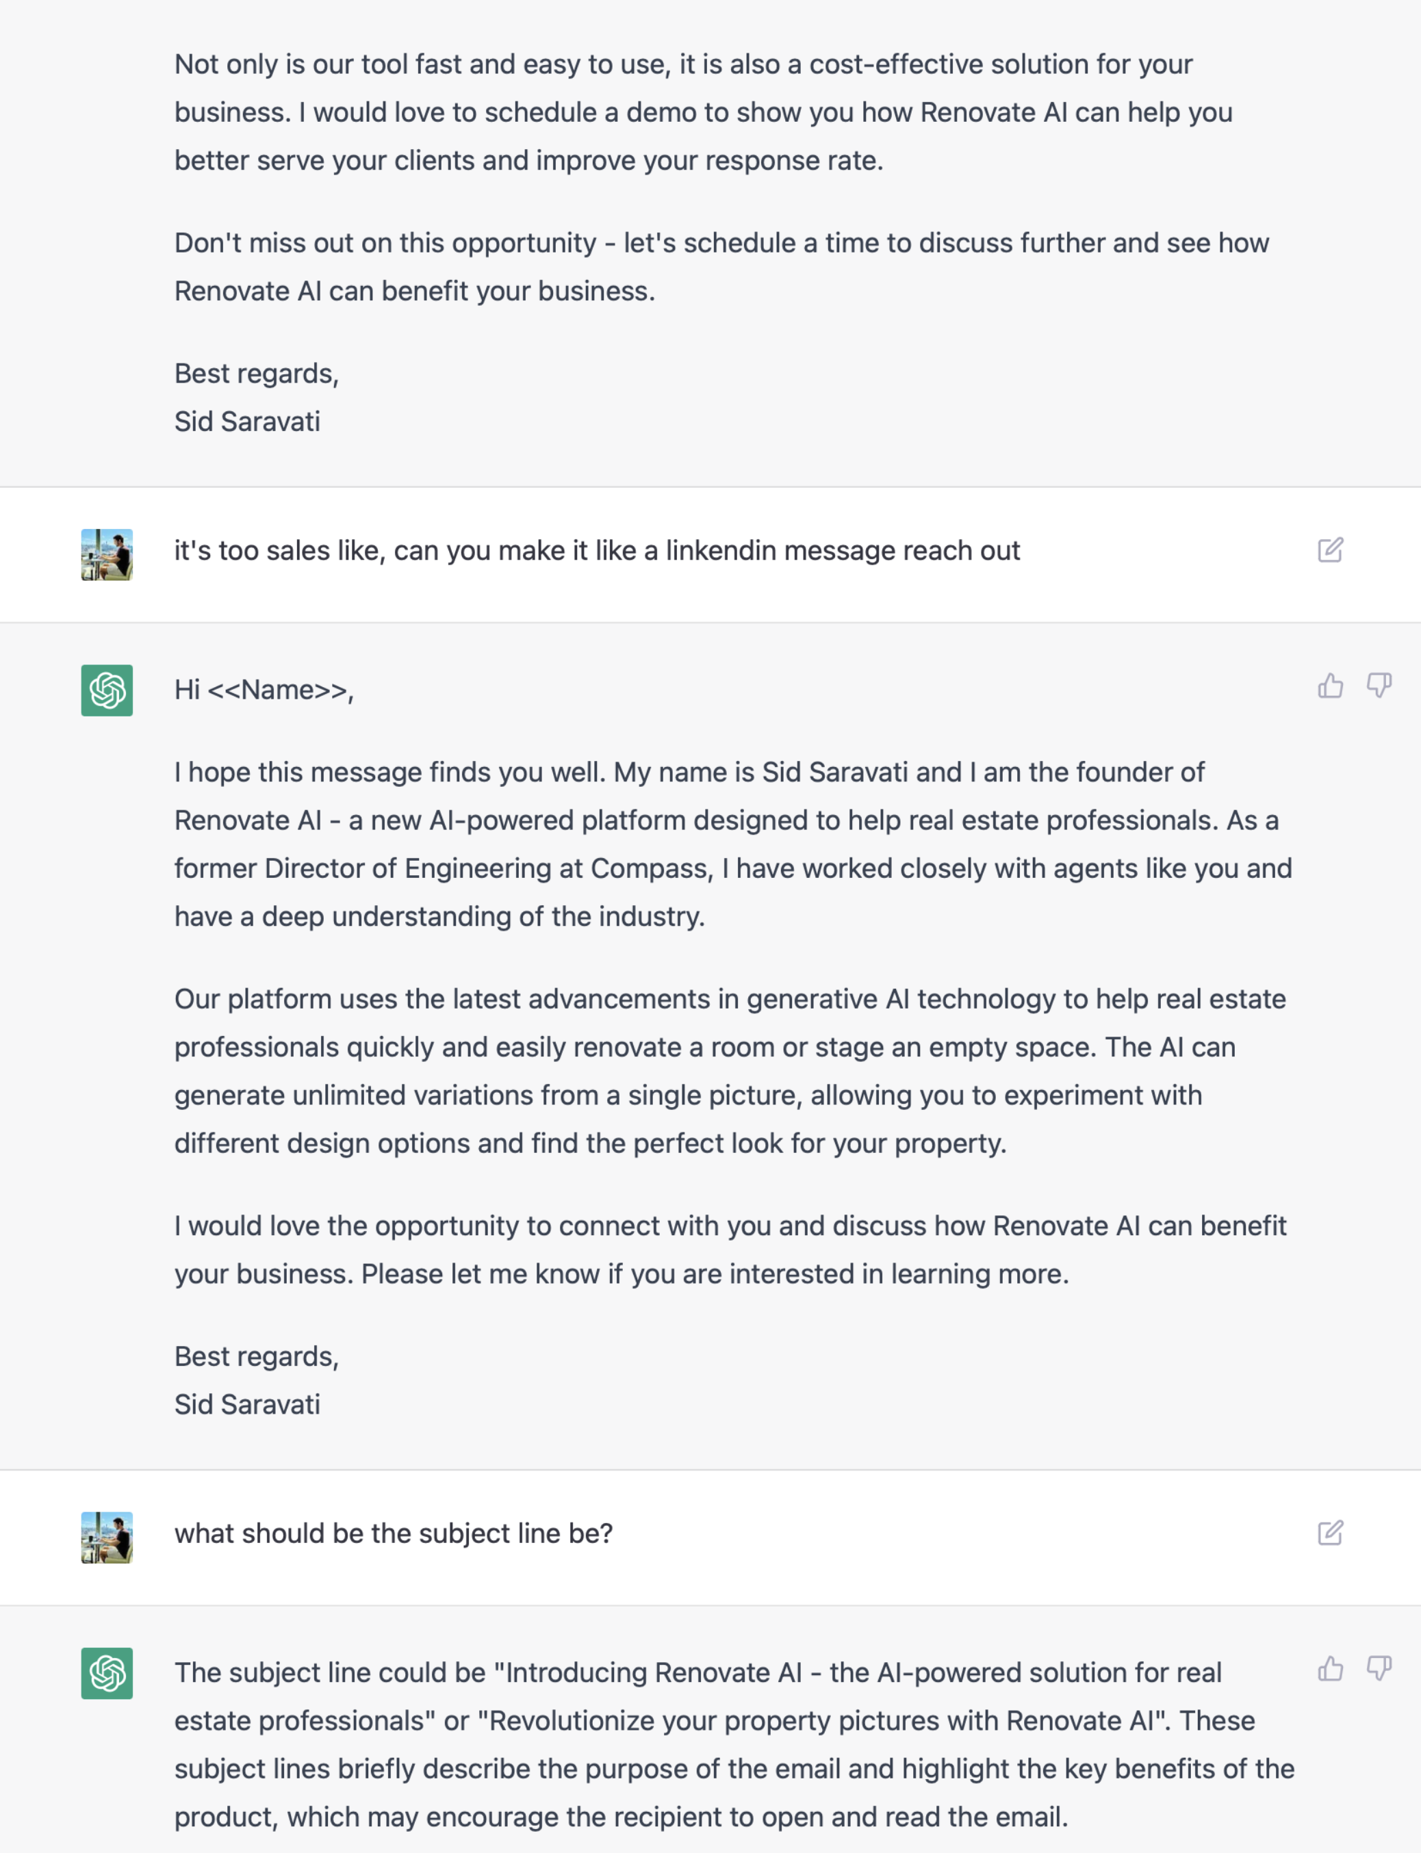This screenshot has width=1421, height=1853.
Task: Click paragraph starting "Not only is our tool"
Action: (x=704, y=112)
